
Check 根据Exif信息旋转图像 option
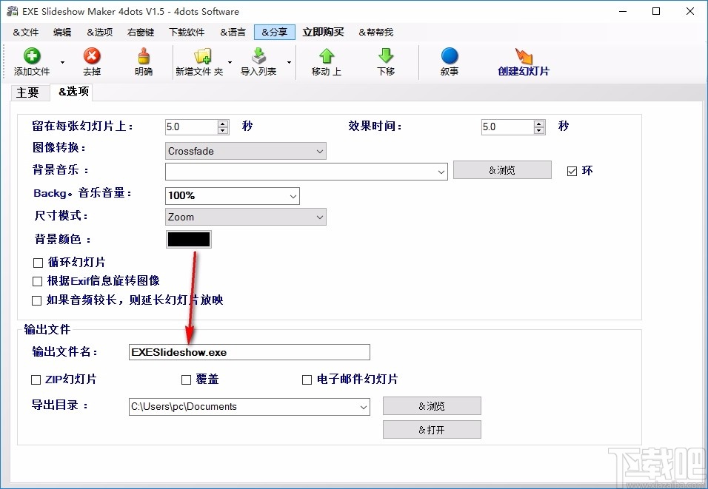[36, 281]
